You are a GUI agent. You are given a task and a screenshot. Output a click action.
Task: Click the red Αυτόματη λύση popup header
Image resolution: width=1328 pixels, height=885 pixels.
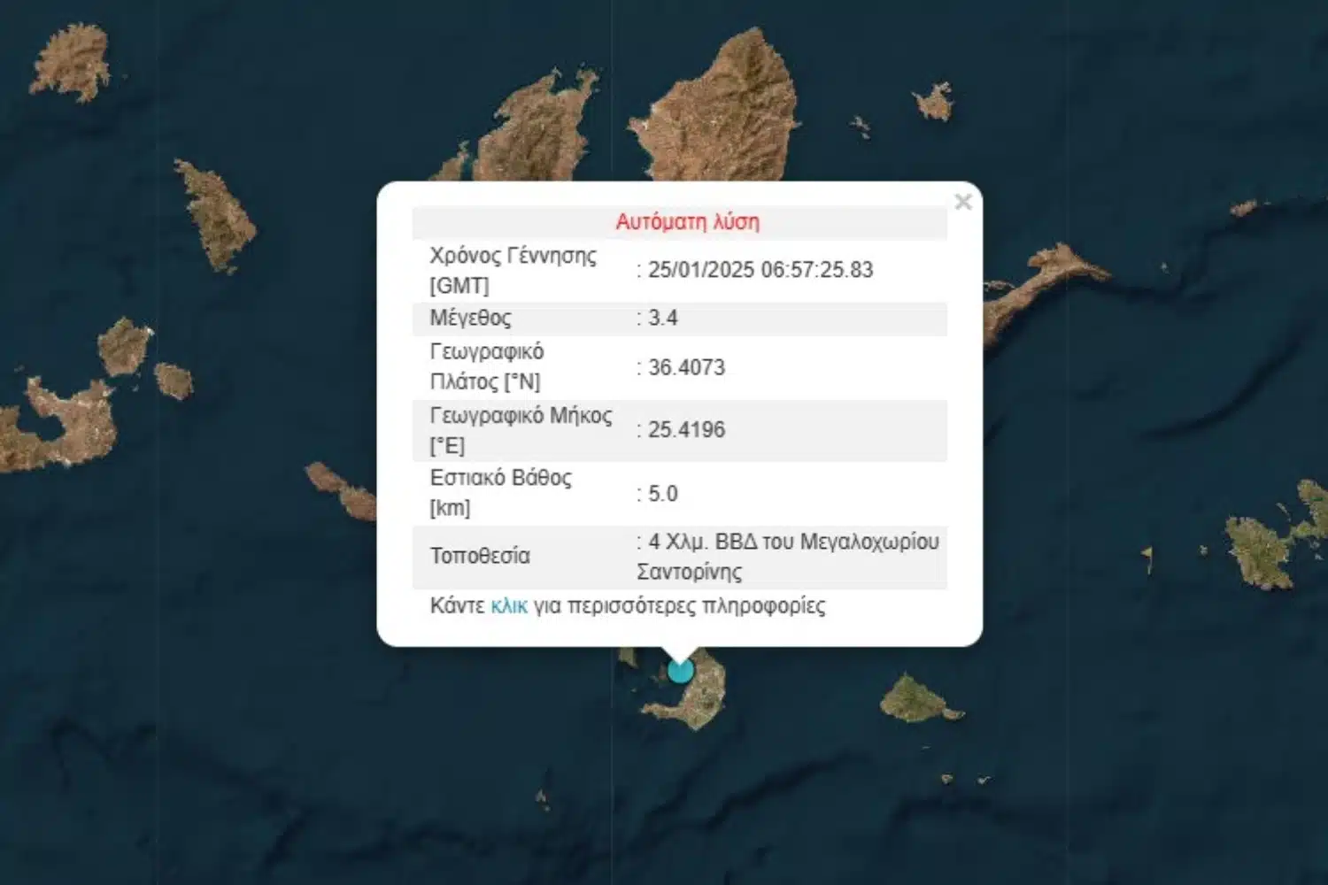coord(687,222)
